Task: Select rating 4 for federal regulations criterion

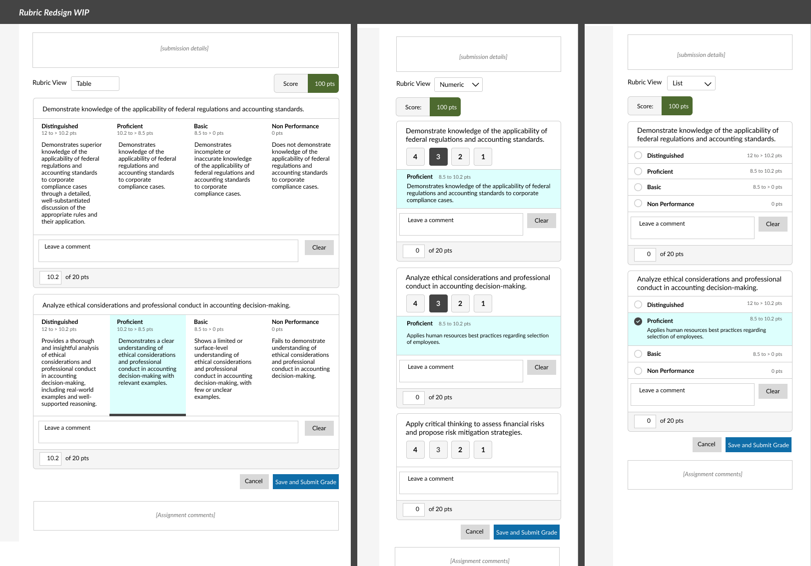Action: coord(415,156)
